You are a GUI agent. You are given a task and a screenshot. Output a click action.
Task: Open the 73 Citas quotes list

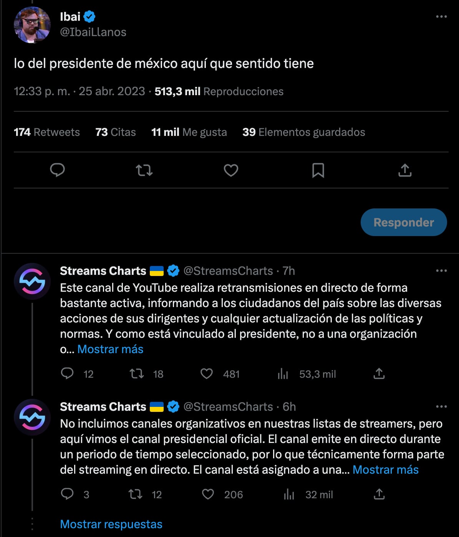point(116,132)
